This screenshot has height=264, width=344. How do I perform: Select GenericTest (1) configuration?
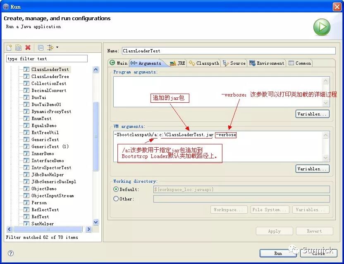coord(50,146)
